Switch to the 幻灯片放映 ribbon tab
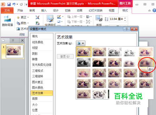156x115 pixels. pyautogui.click(x=95, y=10)
